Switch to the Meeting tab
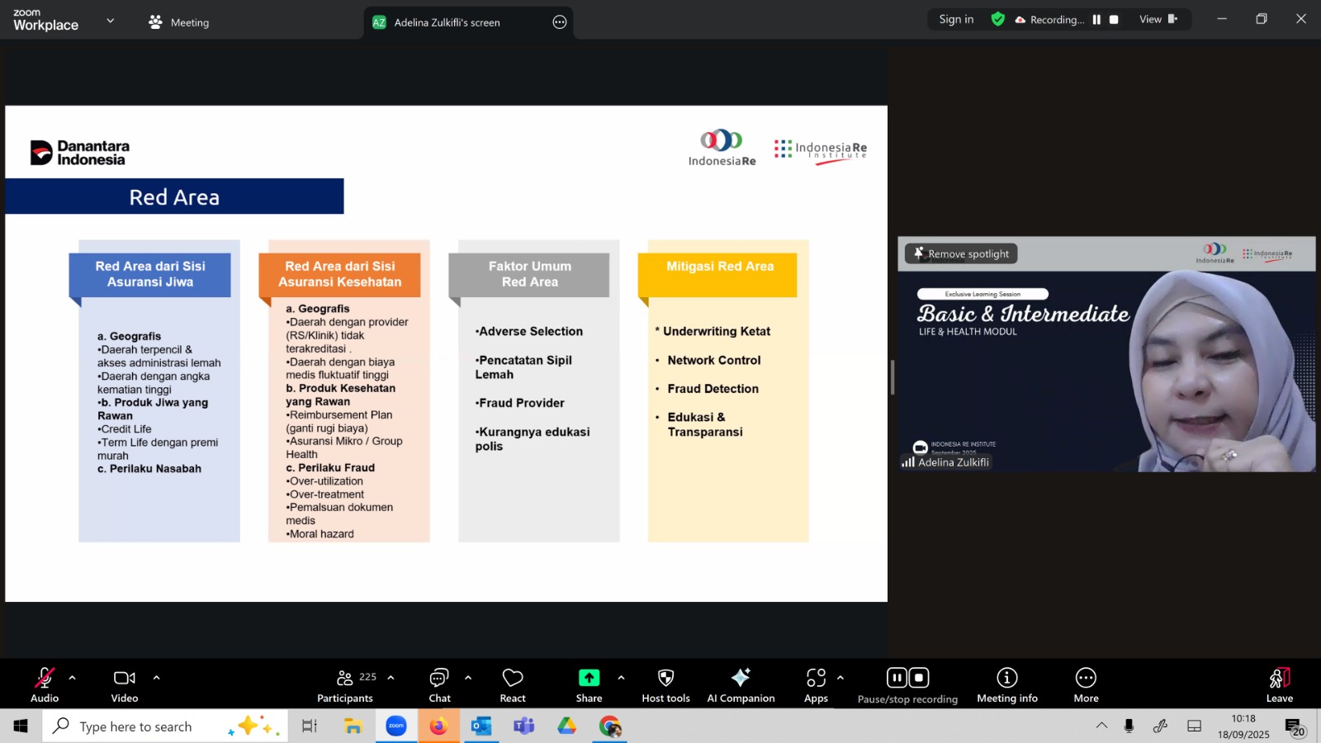Viewport: 1321px width, 743px height. click(x=179, y=22)
